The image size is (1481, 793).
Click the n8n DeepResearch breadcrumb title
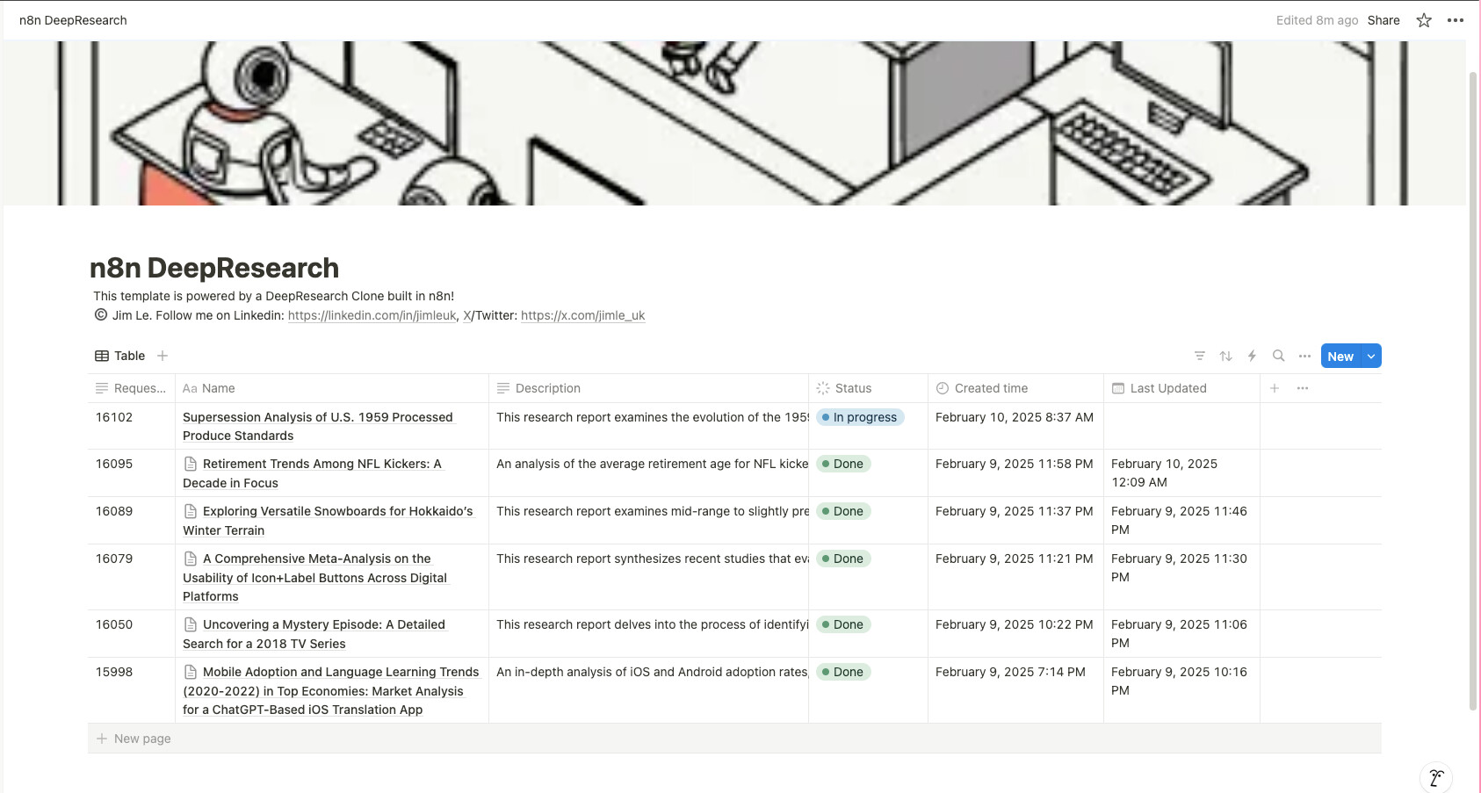pyautogui.click(x=73, y=20)
